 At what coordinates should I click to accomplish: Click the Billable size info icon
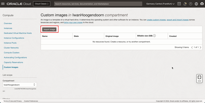(x=155, y=36)
